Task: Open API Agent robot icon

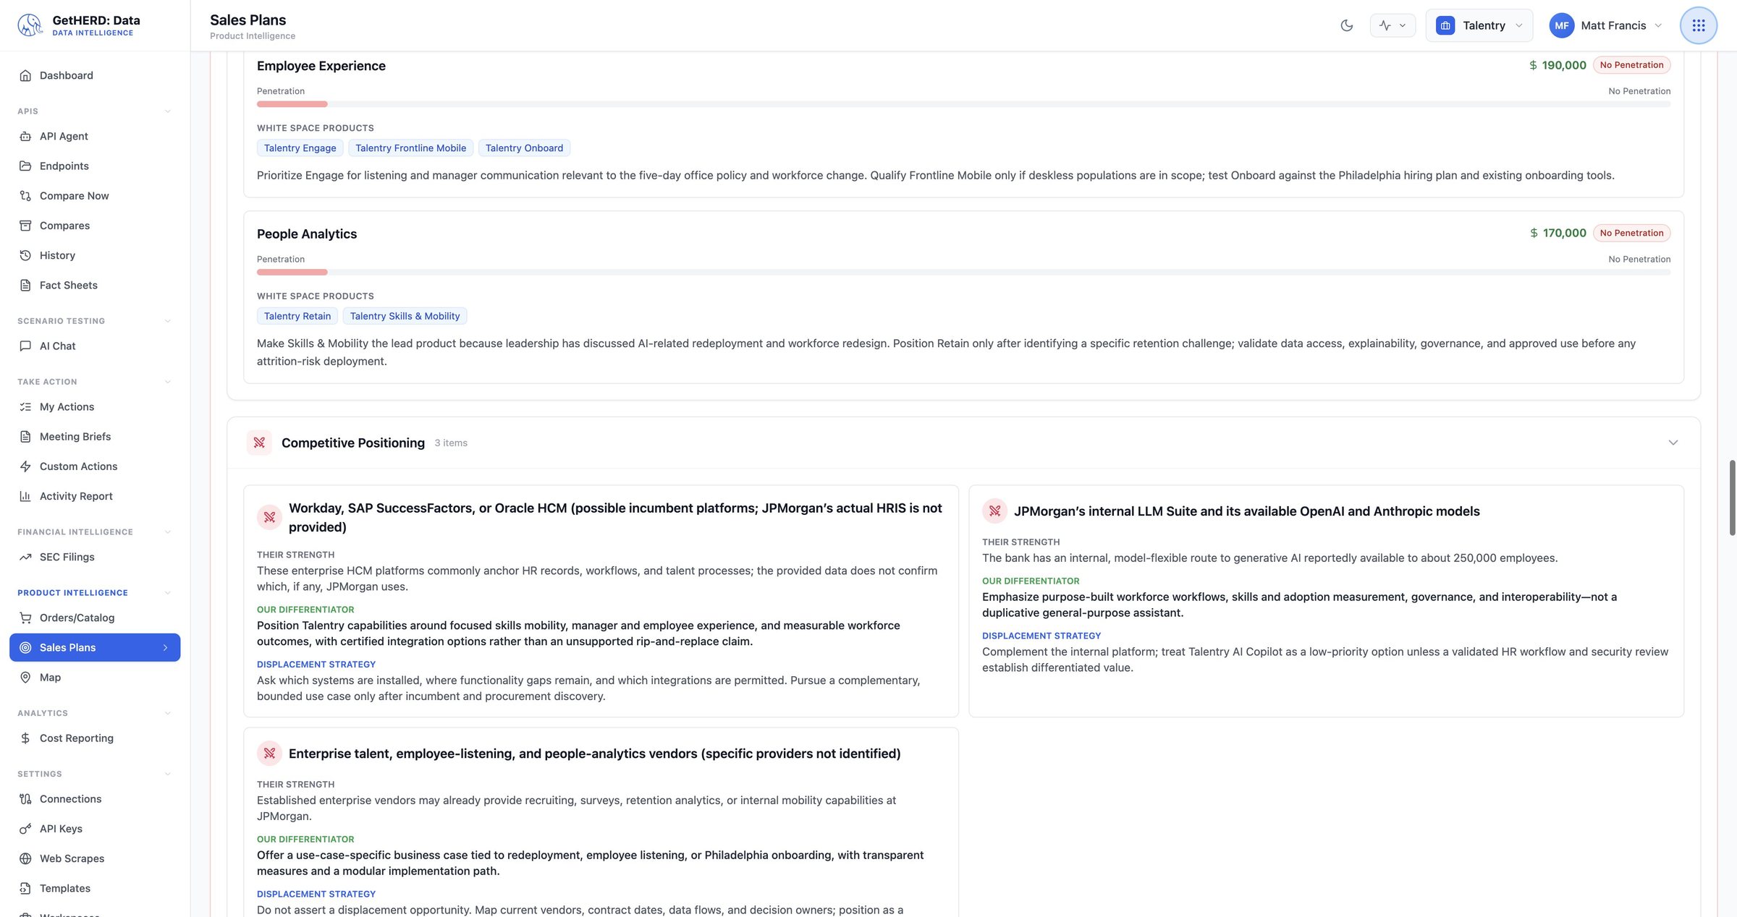Action: tap(25, 136)
